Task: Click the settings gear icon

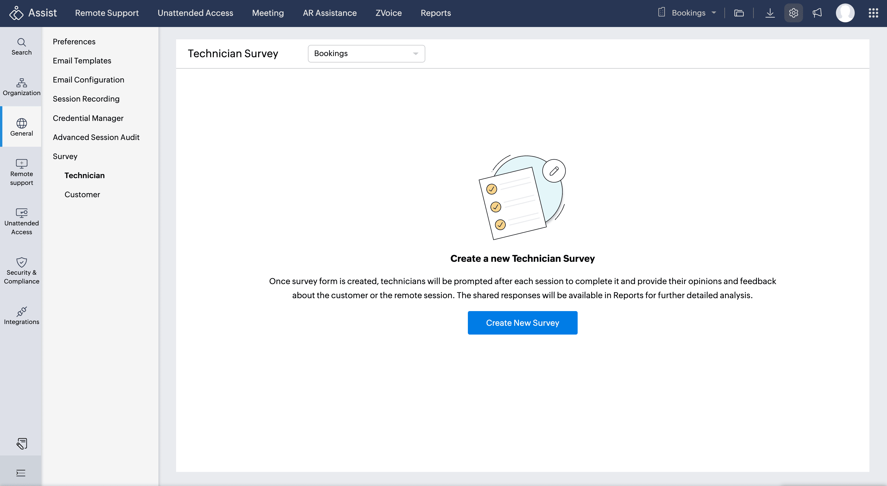Action: coord(793,13)
